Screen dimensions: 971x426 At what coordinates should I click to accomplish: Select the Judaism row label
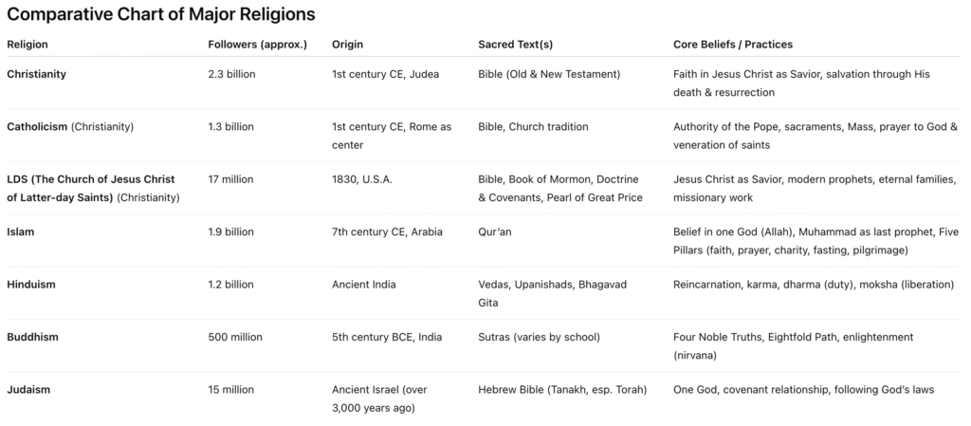pyautogui.click(x=28, y=390)
